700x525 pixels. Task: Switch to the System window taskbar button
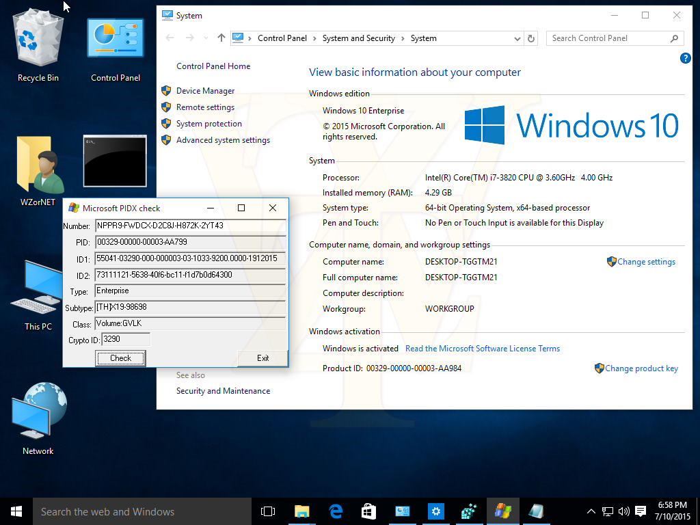[402, 511]
